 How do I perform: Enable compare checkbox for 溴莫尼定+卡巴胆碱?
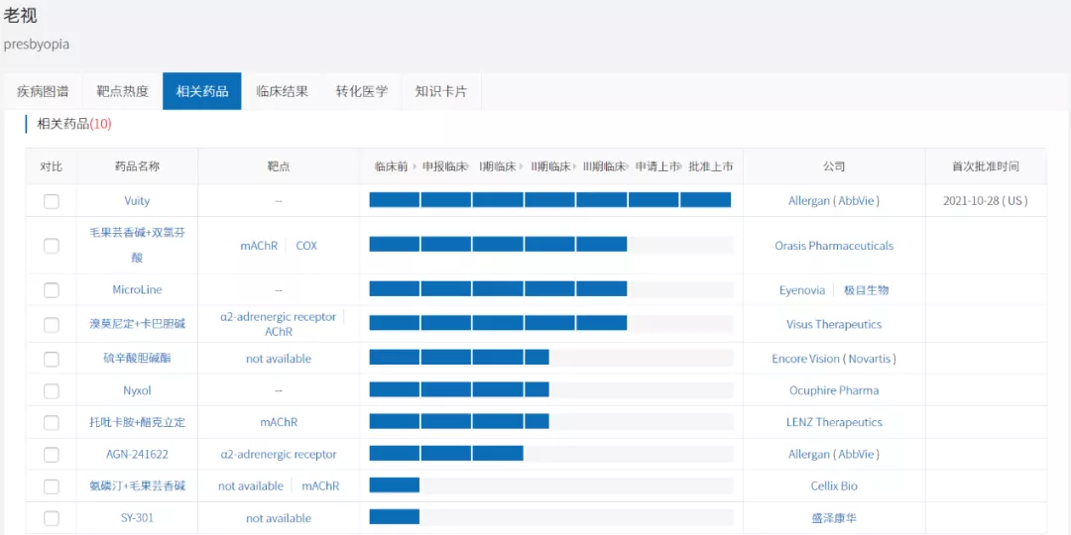(x=52, y=324)
